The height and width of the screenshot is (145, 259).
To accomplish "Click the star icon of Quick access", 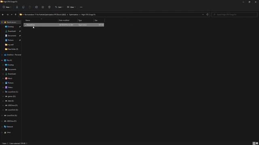I will click(5, 22).
